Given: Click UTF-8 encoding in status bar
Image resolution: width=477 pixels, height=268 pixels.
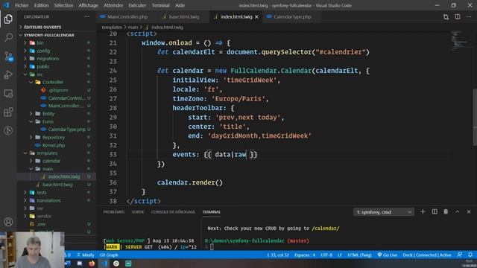Looking at the screenshot, I should pos(326,255).
